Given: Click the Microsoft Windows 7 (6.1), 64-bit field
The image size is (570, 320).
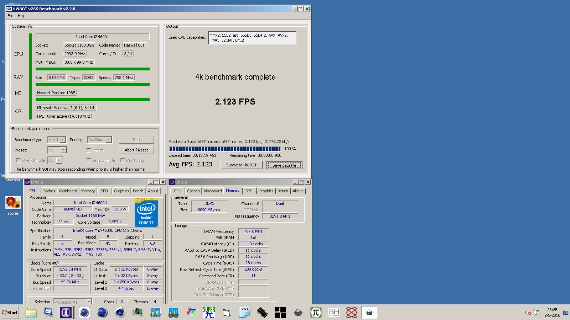Looking at the screenshot, I should tap(66, 108).
